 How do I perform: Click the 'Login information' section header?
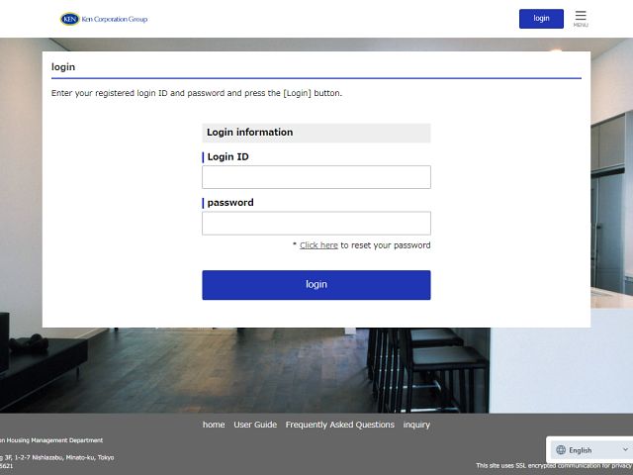coord(249,133)
